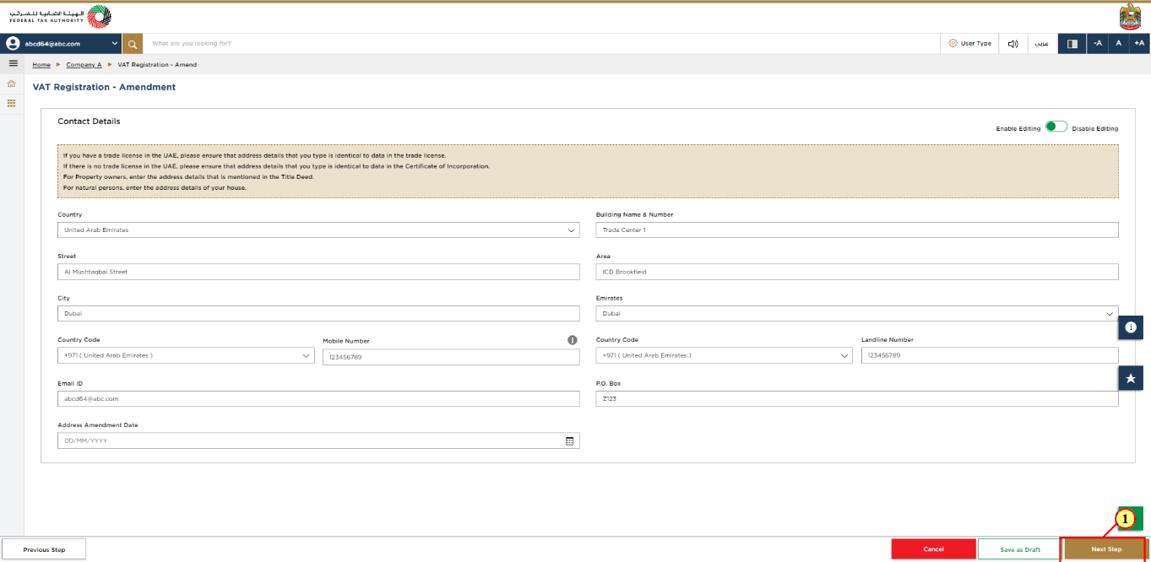The width and height of the screenshot is (1151, 562).
Task: Expand the Country dropdown
Action: [x=318, y=230]
